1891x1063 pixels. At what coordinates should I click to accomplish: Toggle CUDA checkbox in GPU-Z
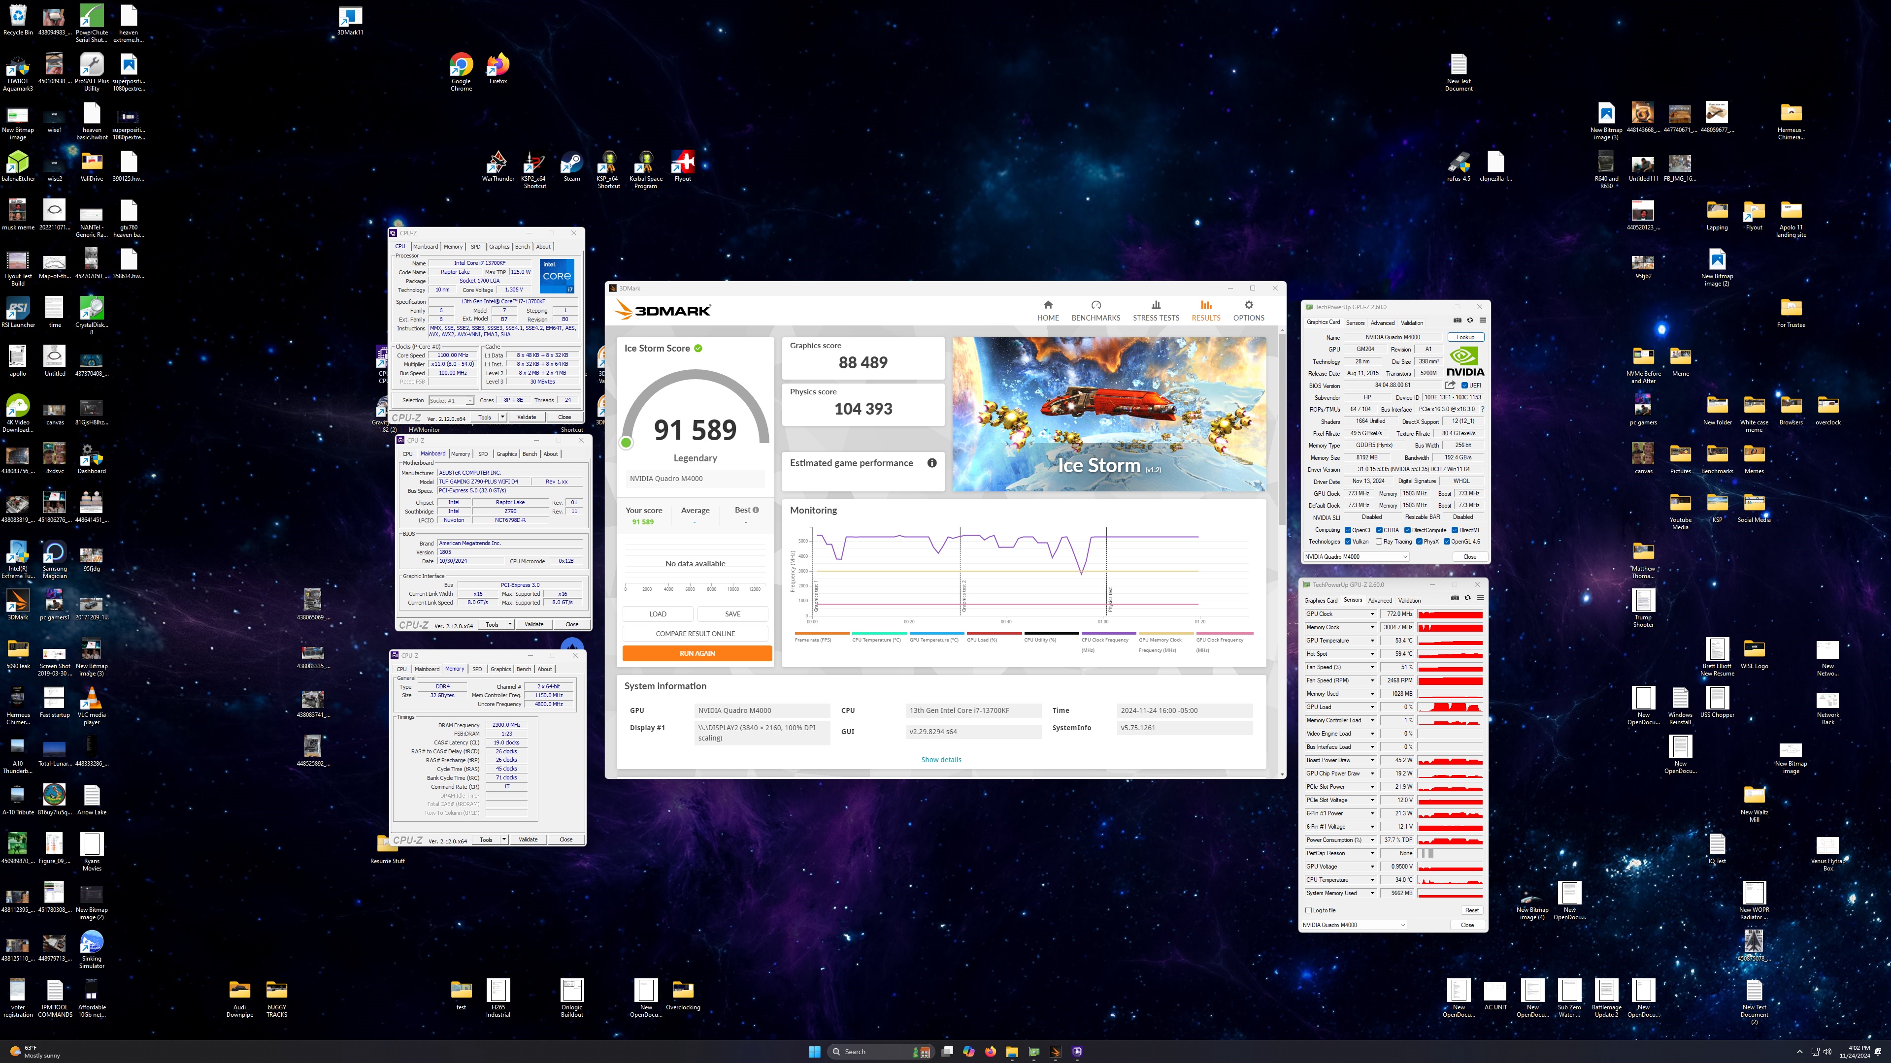click(x=1379, y=530)
